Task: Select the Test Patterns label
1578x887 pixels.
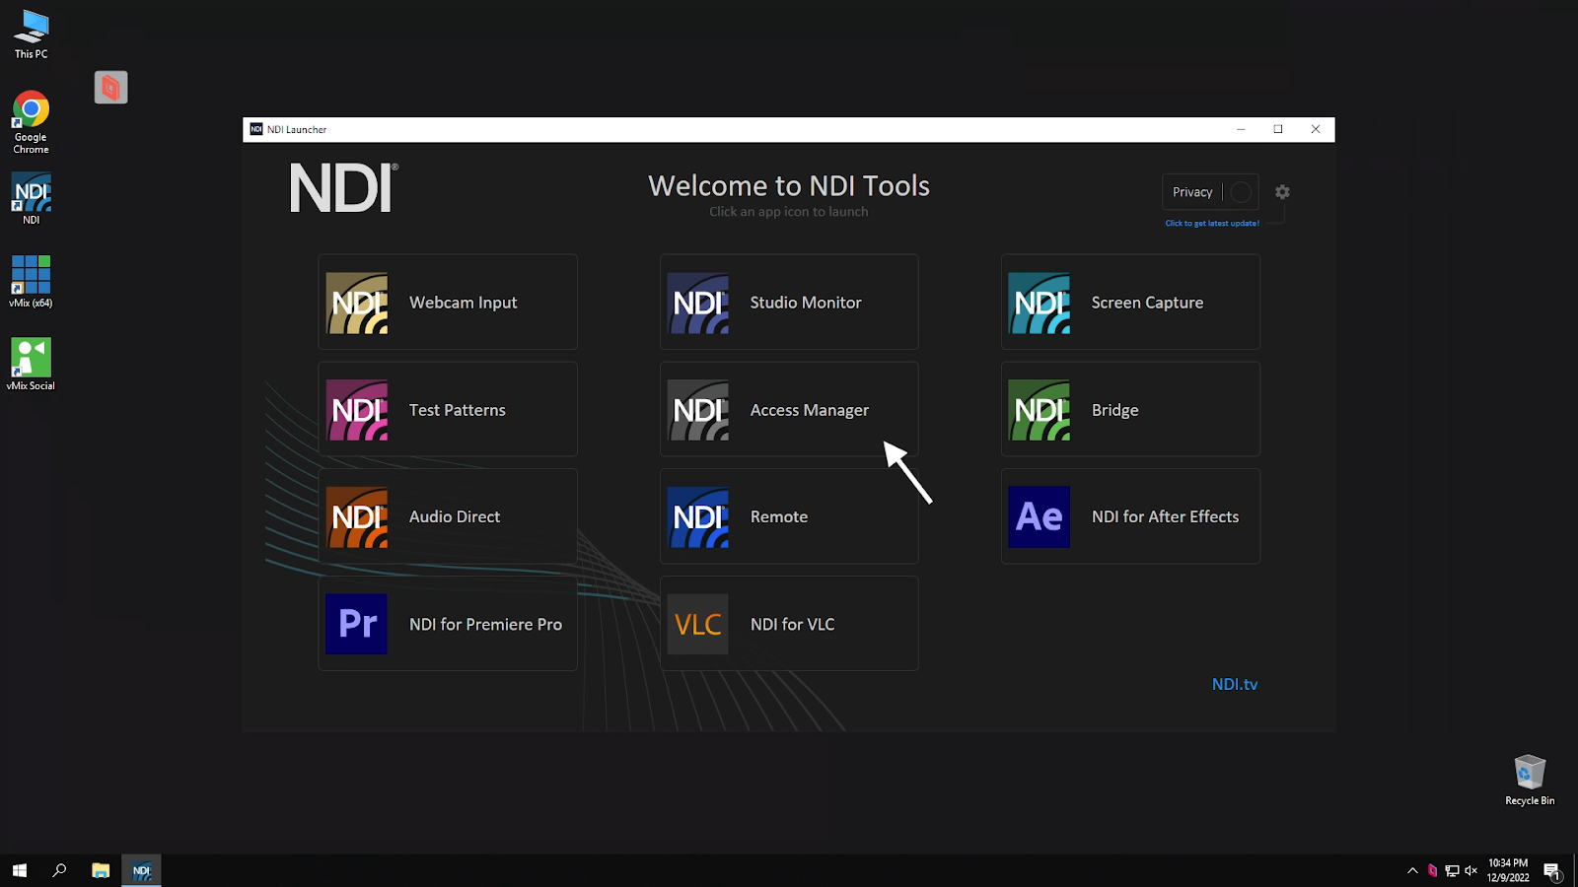Action: coord(458,410)
